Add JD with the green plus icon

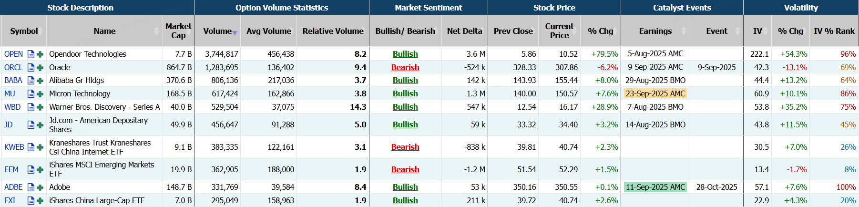40,125
